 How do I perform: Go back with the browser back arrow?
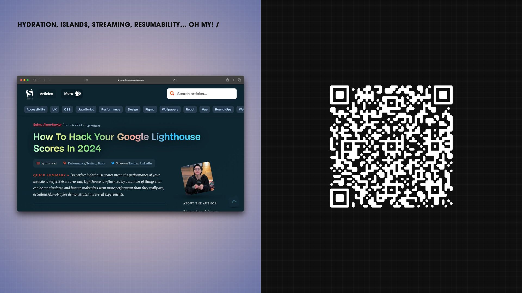pos(44,80)
